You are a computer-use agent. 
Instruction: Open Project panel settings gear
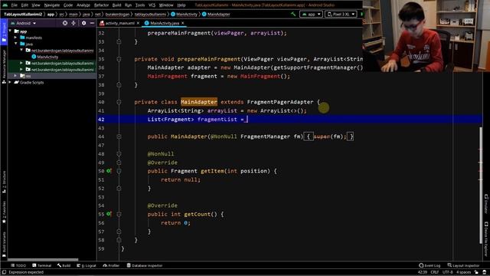coord(83,23)
